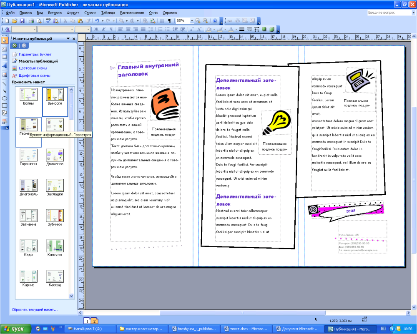This screenshot has height=334, width=417.
Task: Save the publication using the floppy disk icon
Action: [x=22, y=21]
